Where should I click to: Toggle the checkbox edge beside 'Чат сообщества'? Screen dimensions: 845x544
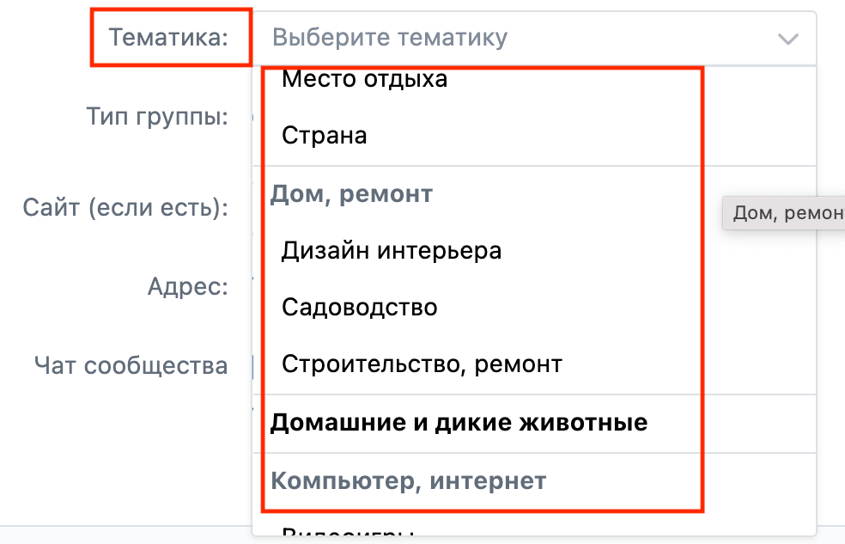[x=252, y=366]
